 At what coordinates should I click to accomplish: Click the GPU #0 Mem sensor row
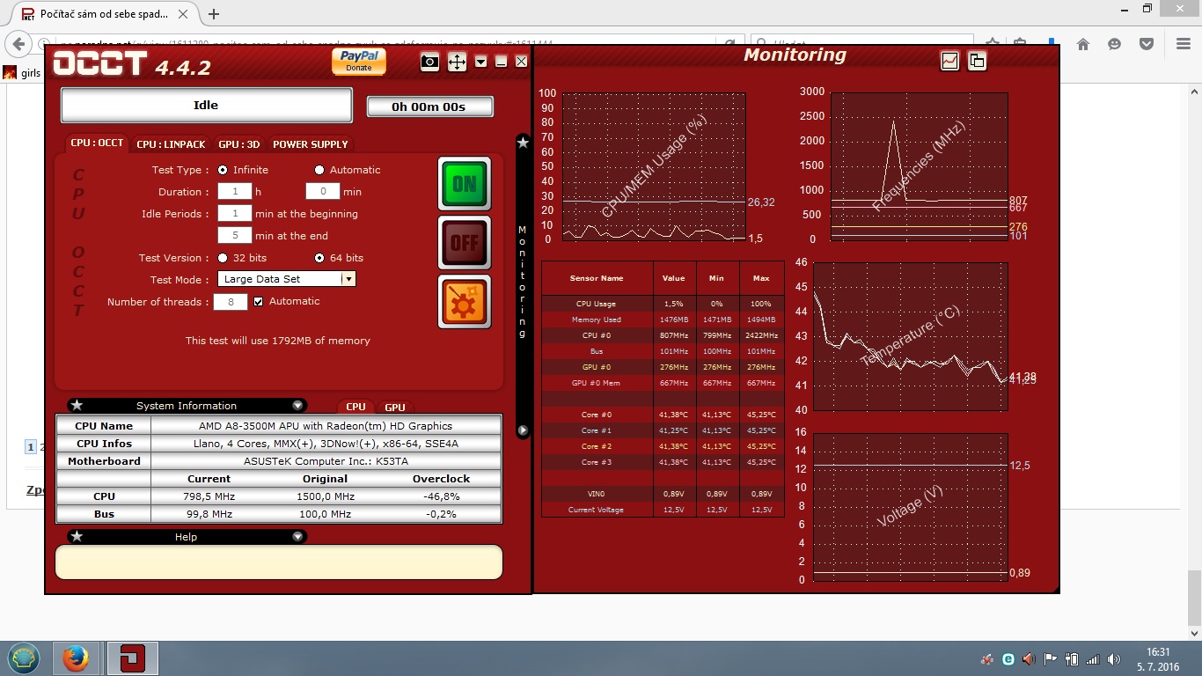click(663, 383)
